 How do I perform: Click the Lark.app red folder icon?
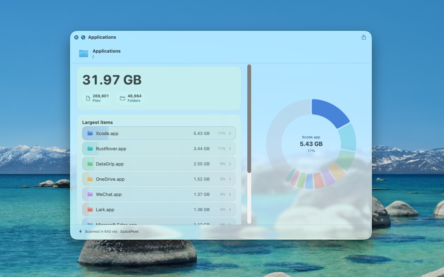click(x=90, y=209)
